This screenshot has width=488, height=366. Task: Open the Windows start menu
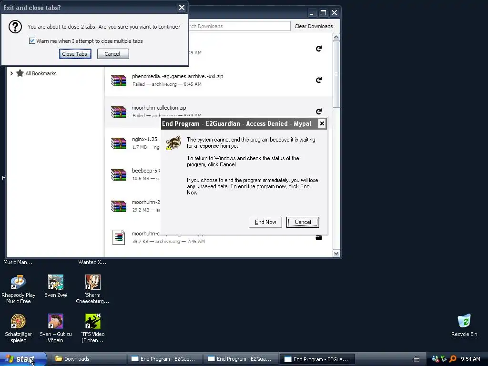coord(23,359)
